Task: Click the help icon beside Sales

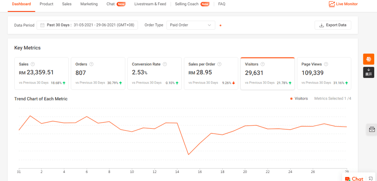Action: (33, 64)
